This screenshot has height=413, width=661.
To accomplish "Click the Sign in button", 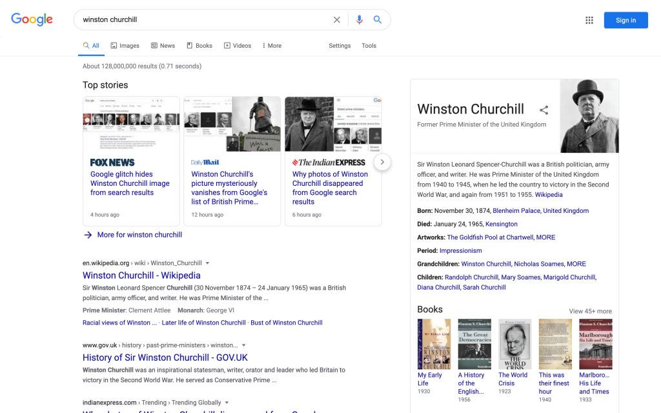I will point(625,20).
